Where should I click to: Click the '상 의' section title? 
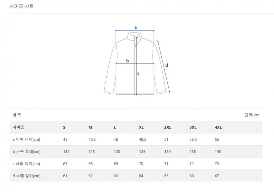[x=17, y=115]
